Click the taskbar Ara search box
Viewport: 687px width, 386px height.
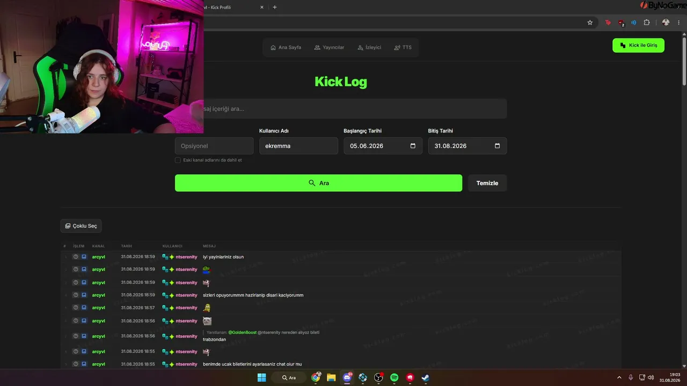[x=290, y=377]
